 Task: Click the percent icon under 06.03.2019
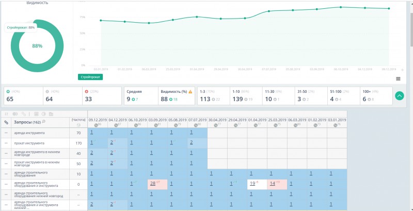296,125
